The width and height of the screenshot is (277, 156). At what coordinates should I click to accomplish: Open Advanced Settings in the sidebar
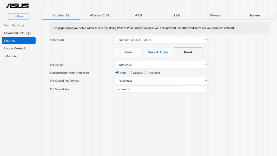(17, 33)
